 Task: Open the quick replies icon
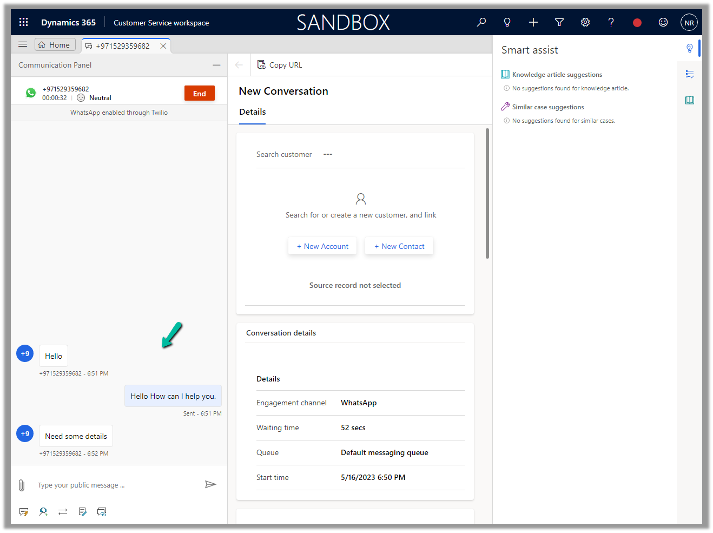(24, 512)
